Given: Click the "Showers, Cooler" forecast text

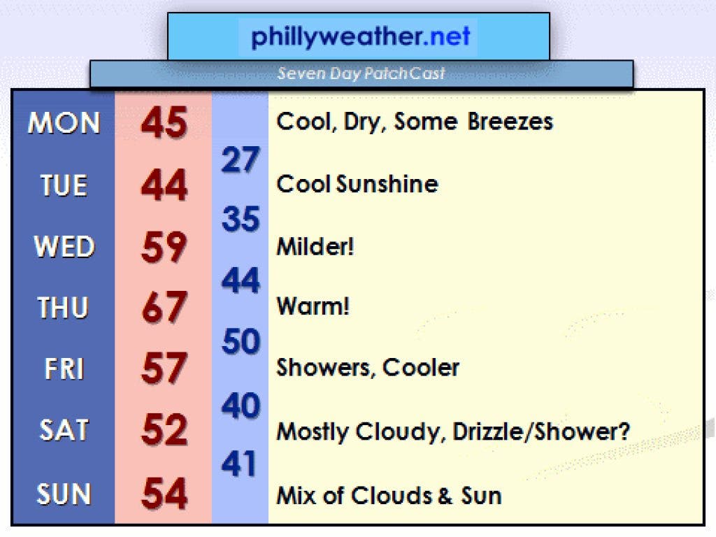Looking at the screenshot, I should [x=368, y=368].
